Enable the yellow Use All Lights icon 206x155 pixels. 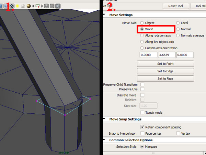pos(17,6)
